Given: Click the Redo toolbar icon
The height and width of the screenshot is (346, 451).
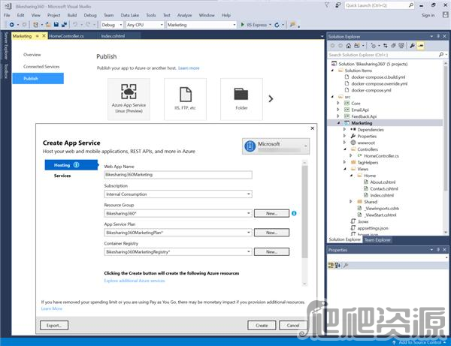Looking at the screenshot, I should pos(88,25).
